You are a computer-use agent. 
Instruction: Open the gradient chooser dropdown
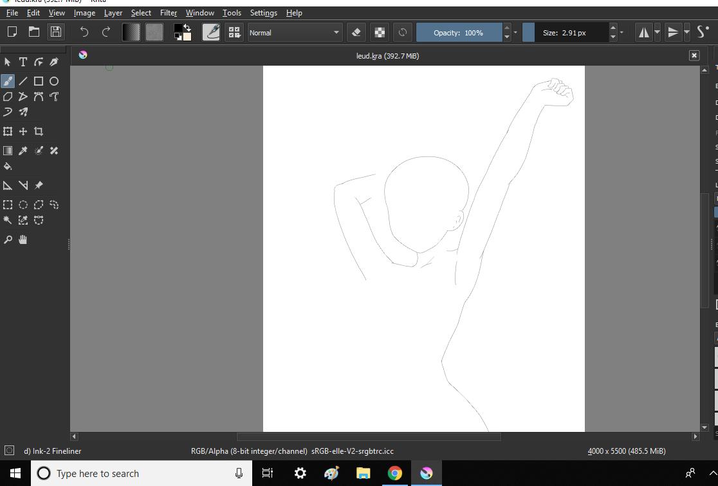[x=131, y=32]
